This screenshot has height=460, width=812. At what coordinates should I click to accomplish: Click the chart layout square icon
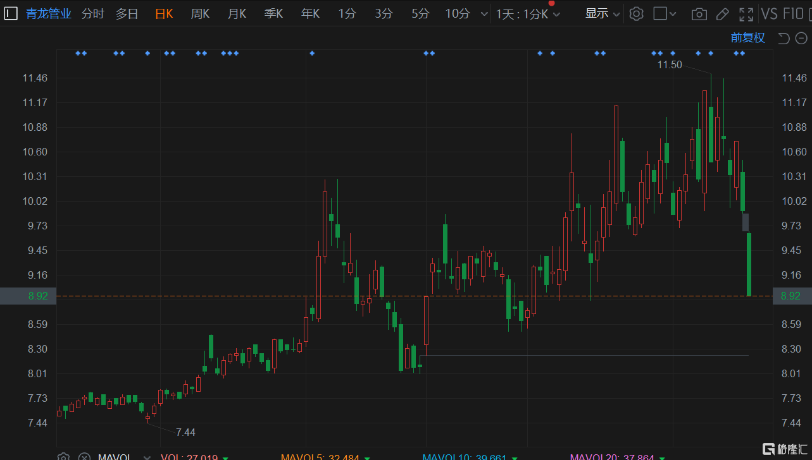tap(660, 13)
